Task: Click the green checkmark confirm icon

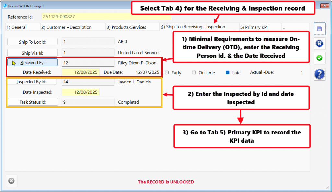Action: pos(319,58)
